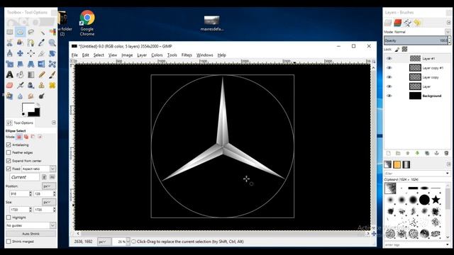Select the Eraser tool

point(9,85)
